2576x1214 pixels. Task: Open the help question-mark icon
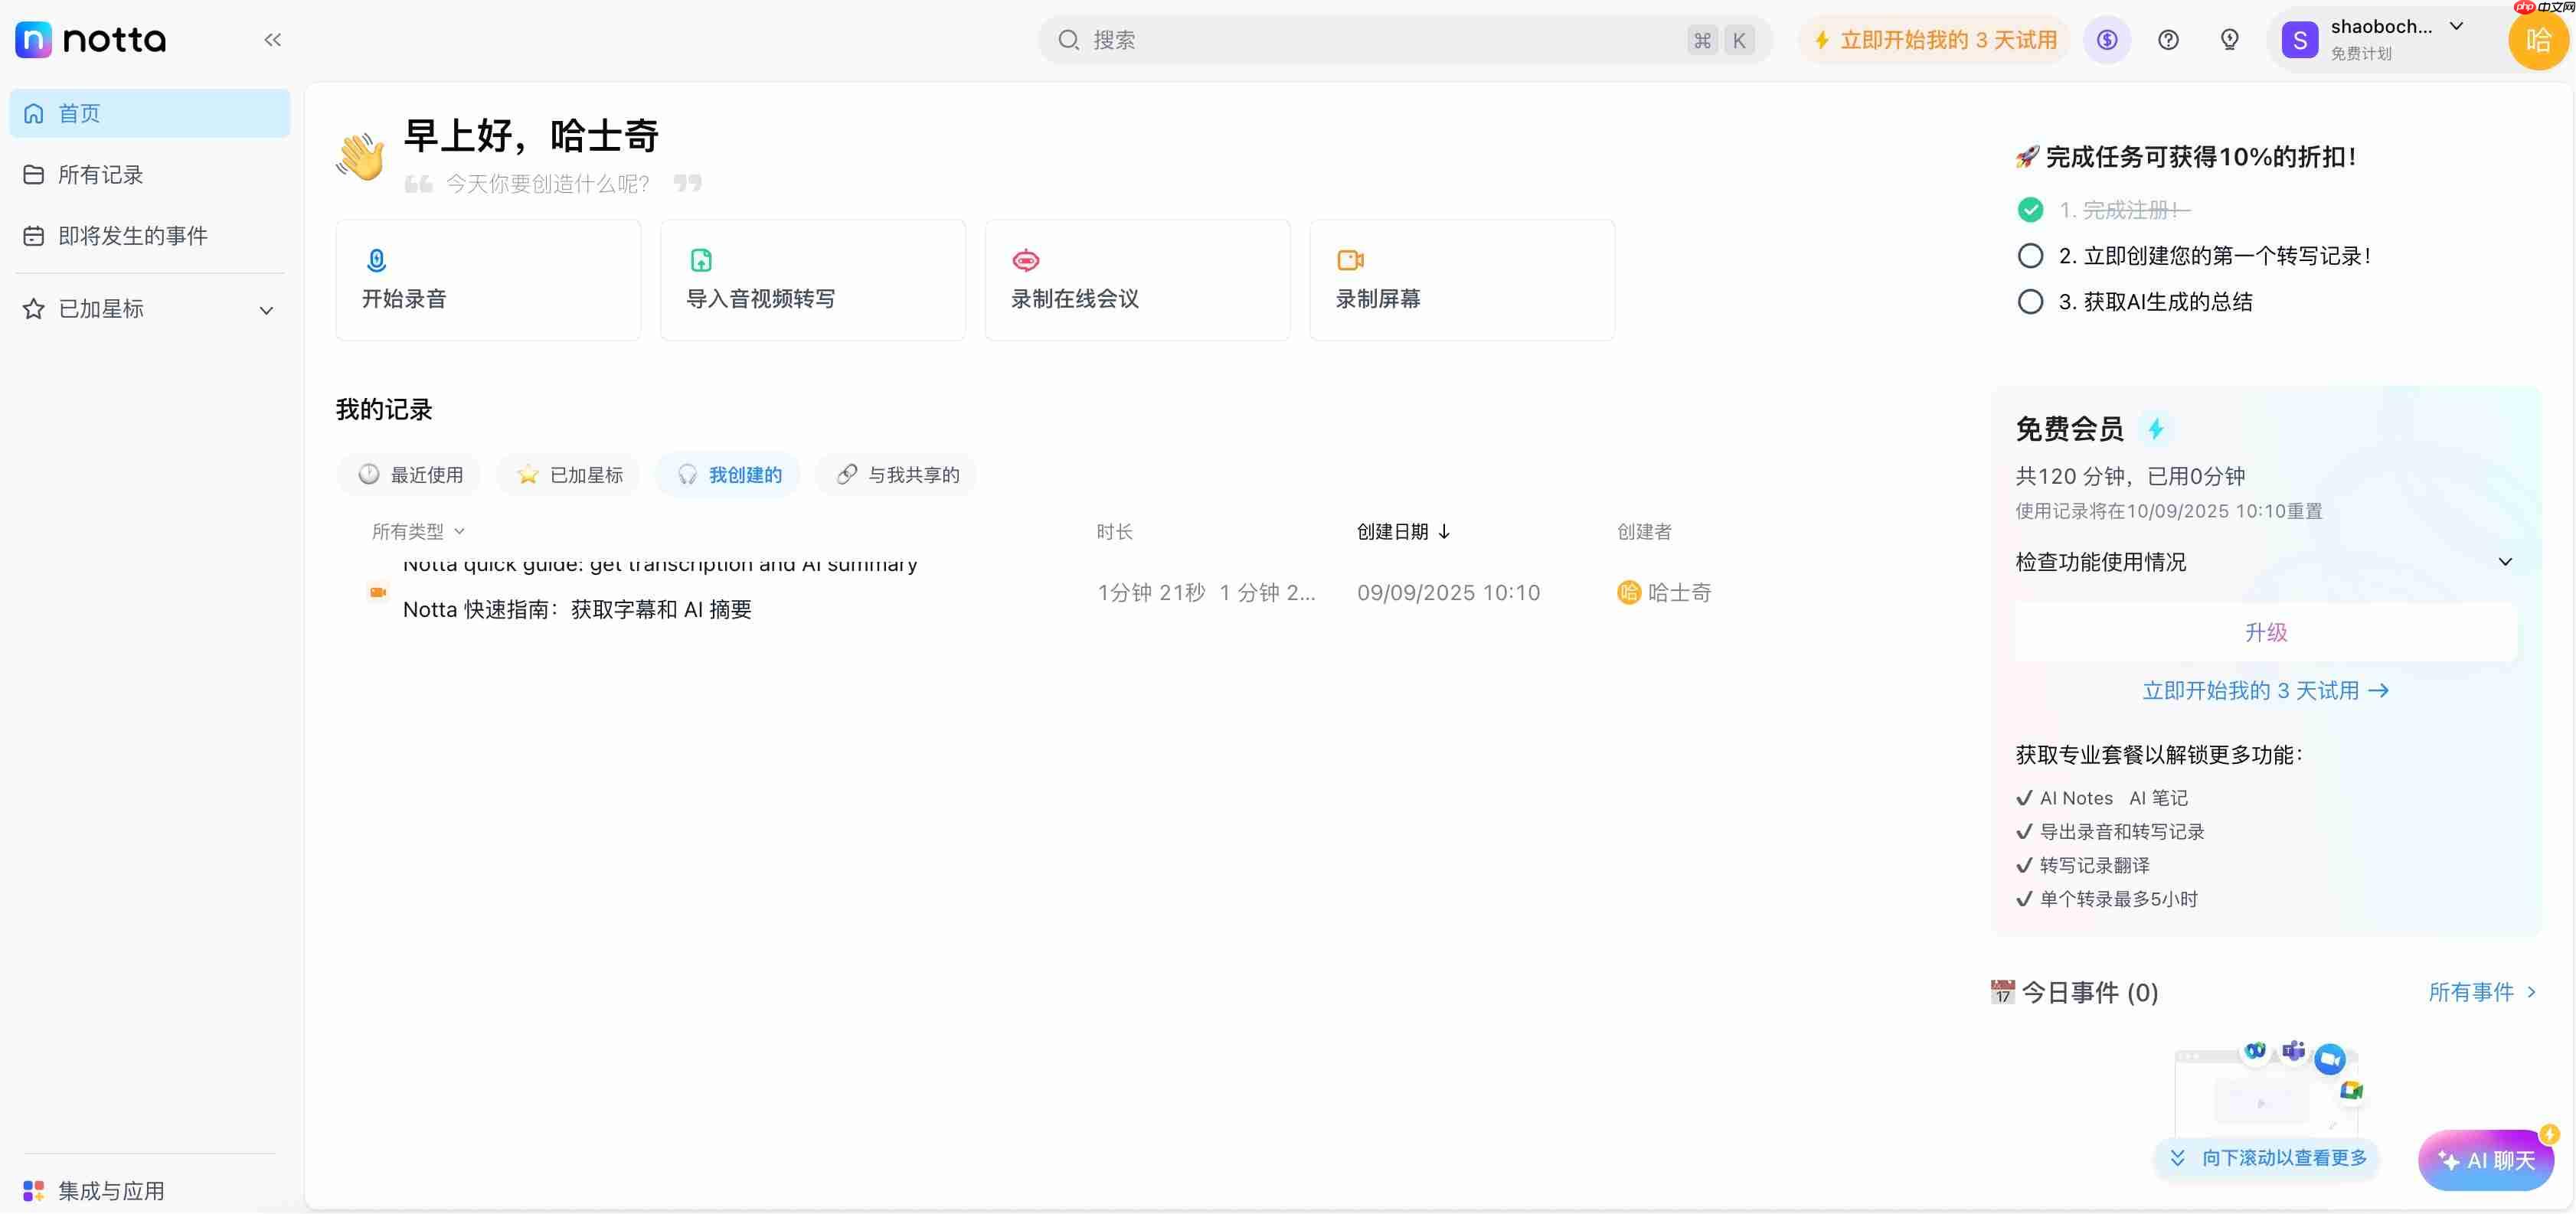pos(2168,39)
